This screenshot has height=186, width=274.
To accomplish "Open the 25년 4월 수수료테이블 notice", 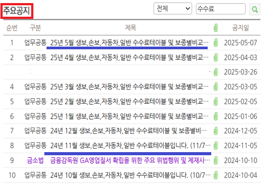I will [129, 58].
